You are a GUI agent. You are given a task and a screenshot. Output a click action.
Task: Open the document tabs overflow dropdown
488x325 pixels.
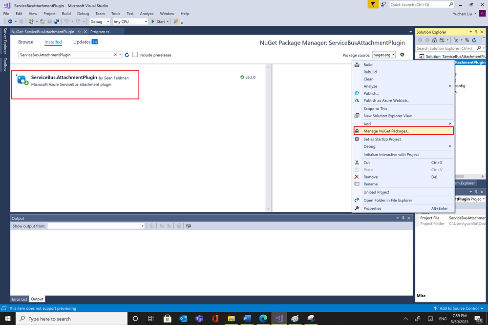410,32
